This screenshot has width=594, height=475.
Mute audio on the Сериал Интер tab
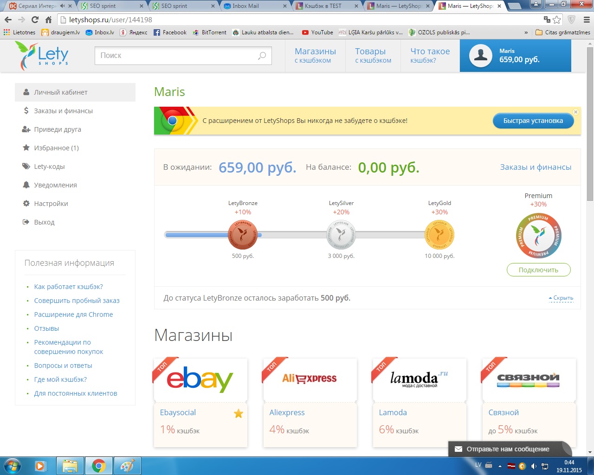pos(62,6)
